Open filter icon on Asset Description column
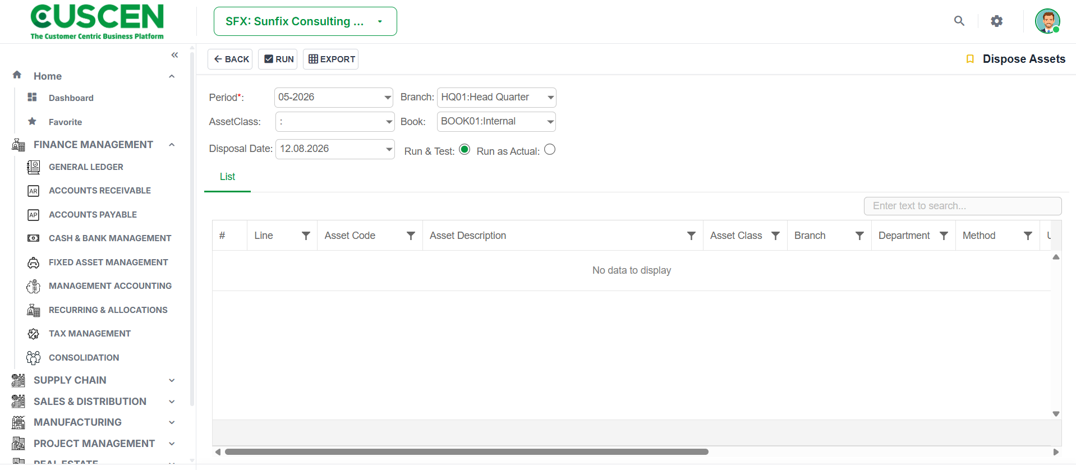The height and width of the screenshot is (470, 1076). pyautogui.click(x=691, y=236)
